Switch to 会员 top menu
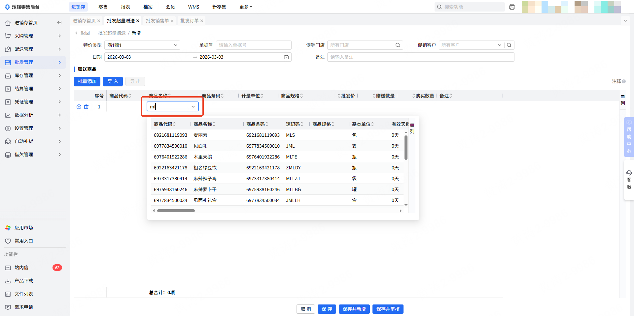 [170, 7]
